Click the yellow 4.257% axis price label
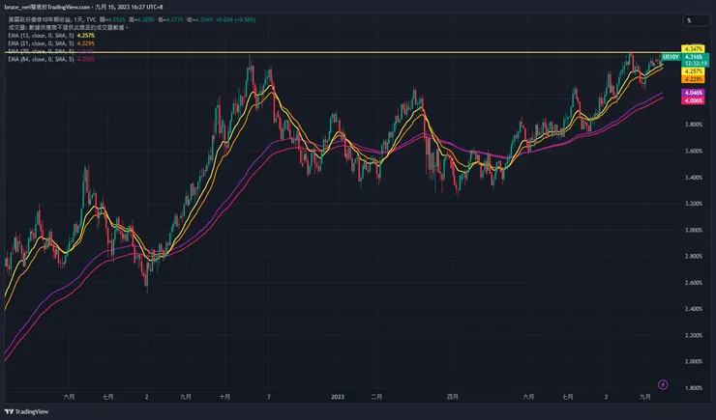716x420 pixels. (x=693, y=71)
